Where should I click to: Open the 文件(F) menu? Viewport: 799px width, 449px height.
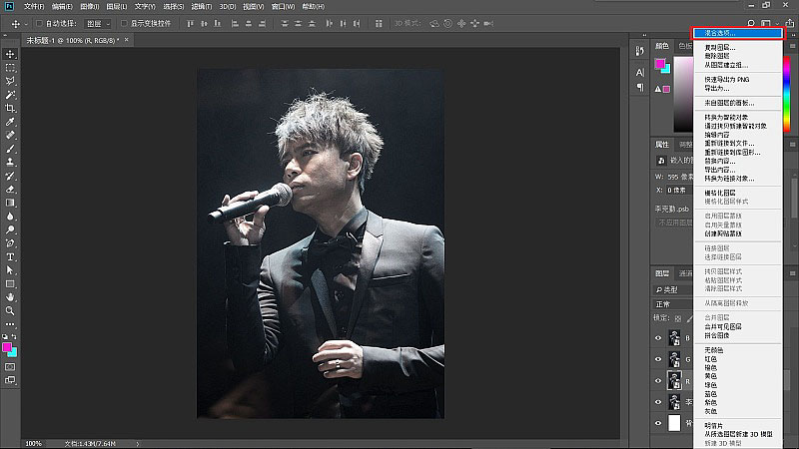pyautogui.click(x=34, y=7)
